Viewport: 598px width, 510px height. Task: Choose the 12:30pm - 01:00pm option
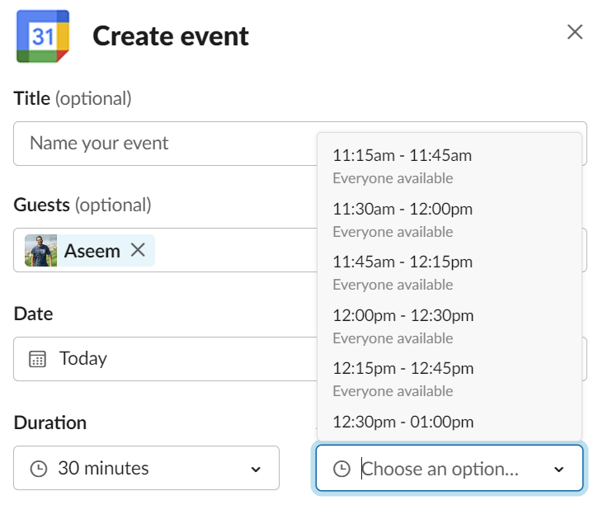[x=402, y=422]
